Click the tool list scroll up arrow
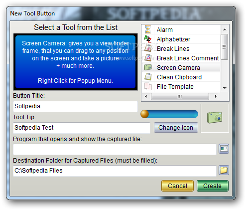 click(225, 29)
